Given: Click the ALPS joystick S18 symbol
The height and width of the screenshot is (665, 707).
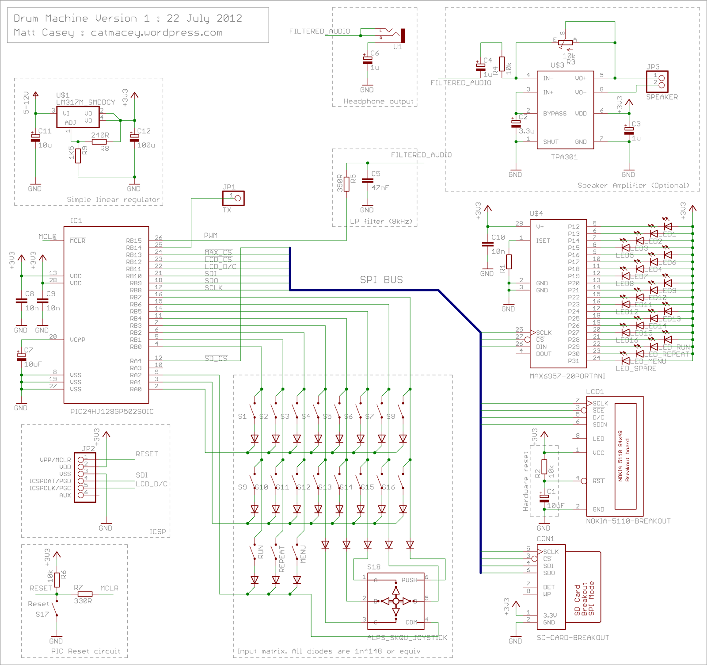Looking at the screenshot, I should 396,601.
